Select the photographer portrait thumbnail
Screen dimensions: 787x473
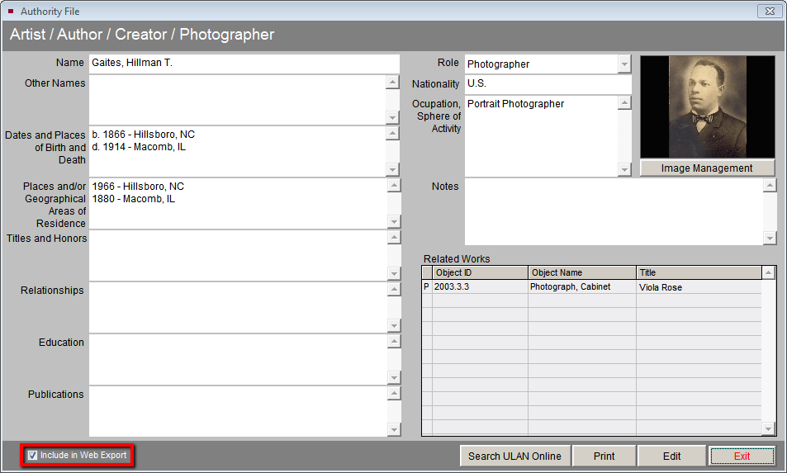707,106
